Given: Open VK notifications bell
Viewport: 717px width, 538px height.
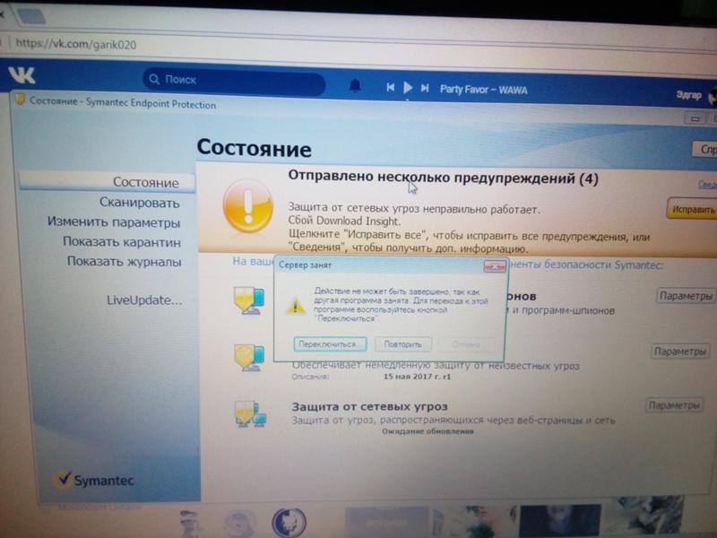Looking at the screenshot, I should (355, 85).
